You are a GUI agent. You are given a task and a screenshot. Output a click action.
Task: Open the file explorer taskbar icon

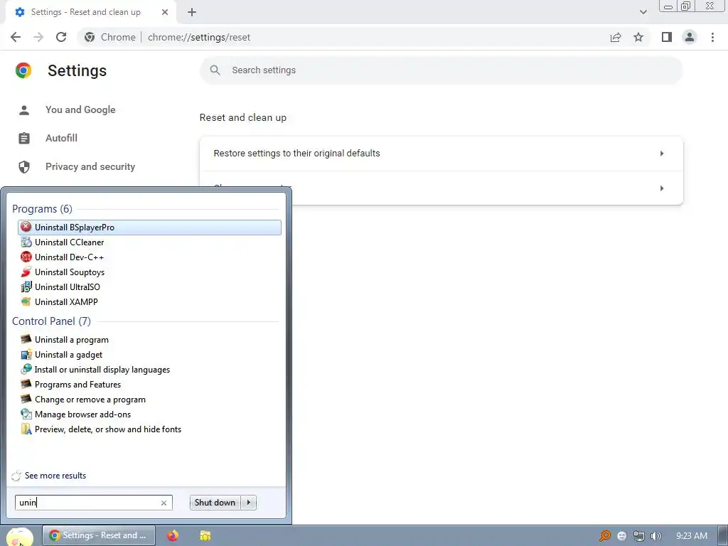(x=205, y=536)
